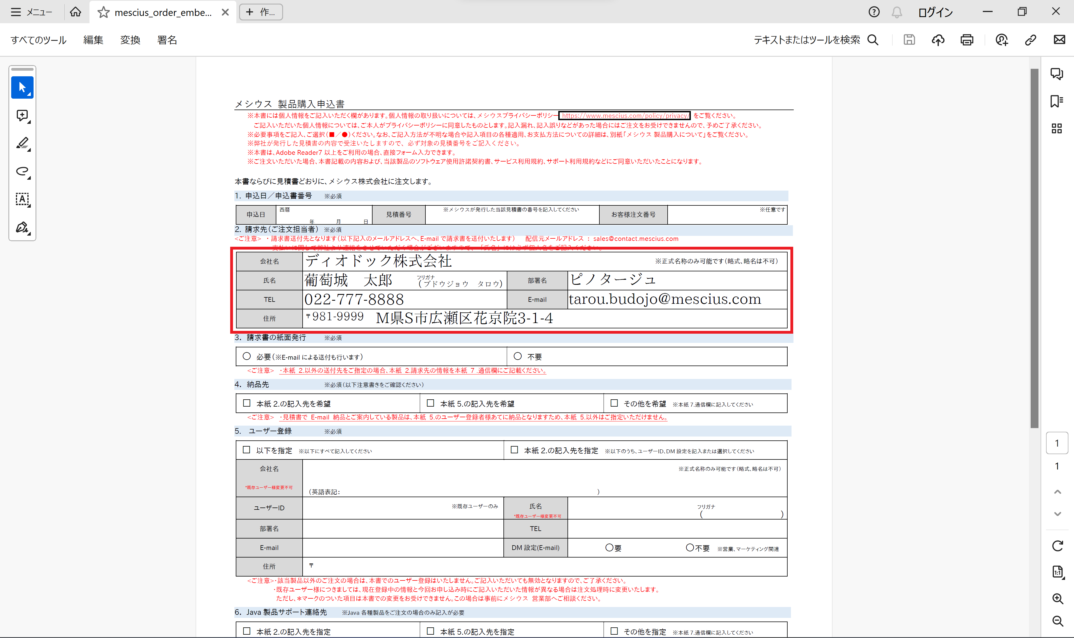Click the 見積番号 input field

pyautogui.click(x=512, y=215)
